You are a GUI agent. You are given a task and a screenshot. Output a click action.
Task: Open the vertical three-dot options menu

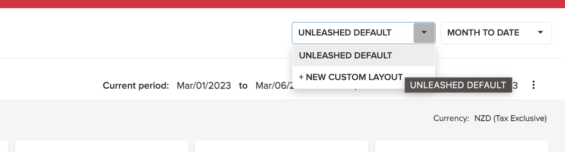(x=533, y=85)
